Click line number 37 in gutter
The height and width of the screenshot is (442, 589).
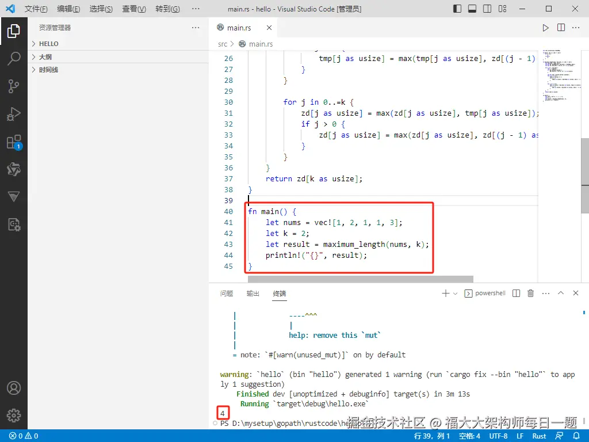228,179
